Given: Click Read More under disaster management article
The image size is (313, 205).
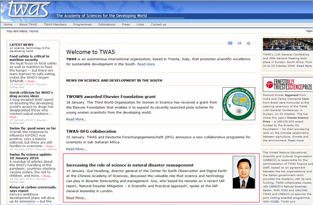Looking at the screenshot, I should [x=76, y=198].
